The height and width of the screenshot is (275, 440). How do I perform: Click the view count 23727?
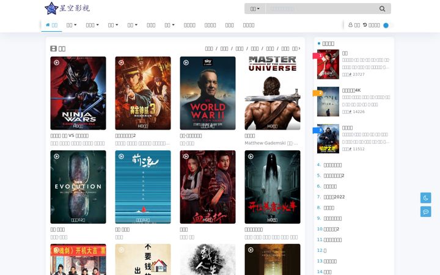359,75
